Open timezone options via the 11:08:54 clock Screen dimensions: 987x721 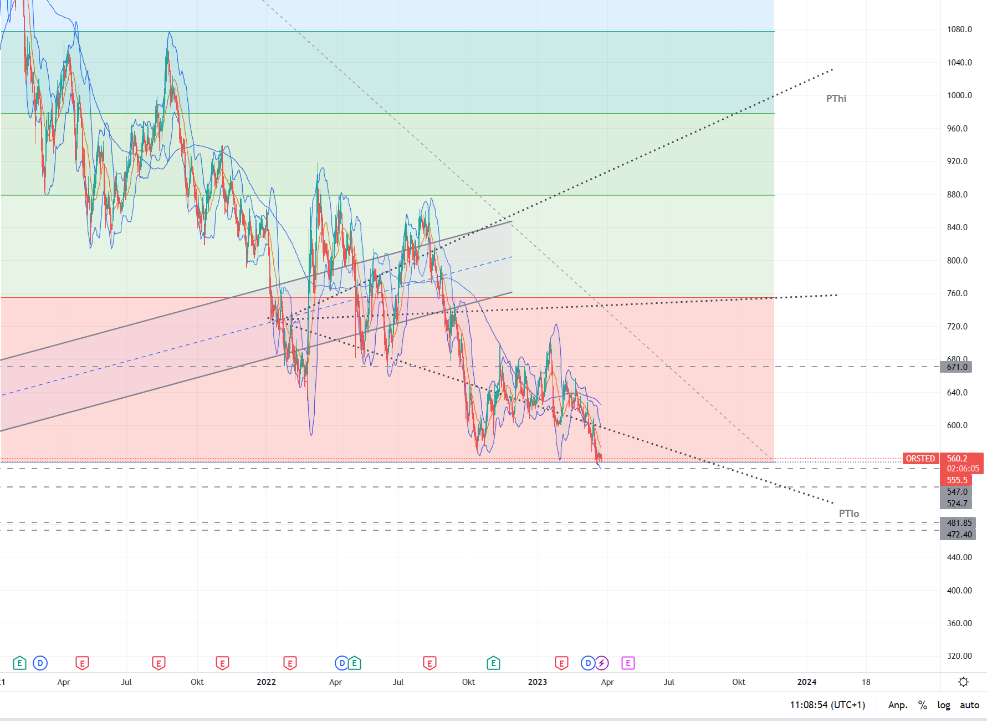coord(827,705)
